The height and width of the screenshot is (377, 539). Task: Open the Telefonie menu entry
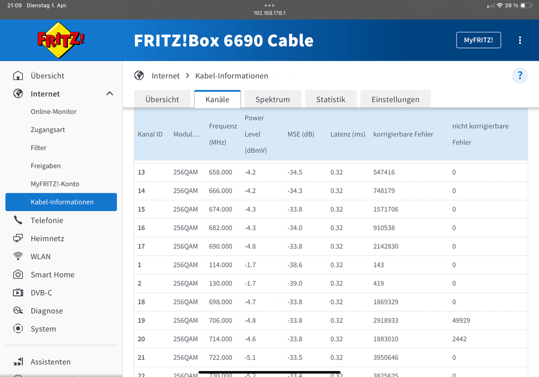coord(47,220)
